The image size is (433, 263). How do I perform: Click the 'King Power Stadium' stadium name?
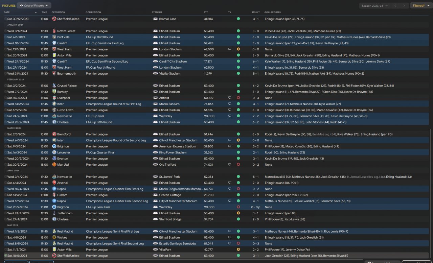173,152
